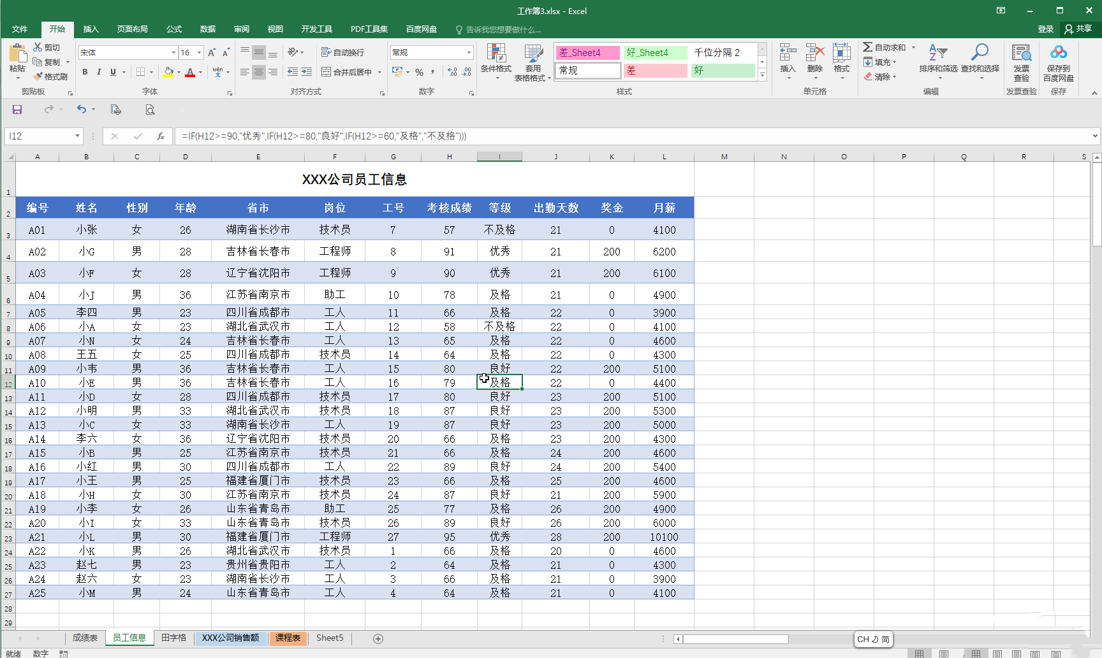Save workbook via quick access toolbar
This screenshot has width=1102, height=658.
pos(17,110)
